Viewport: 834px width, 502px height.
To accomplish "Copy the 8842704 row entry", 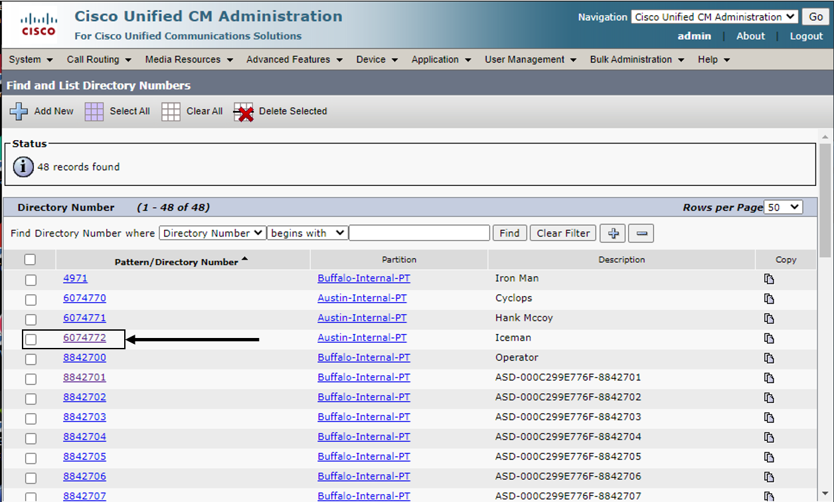I will click(769, 438).
